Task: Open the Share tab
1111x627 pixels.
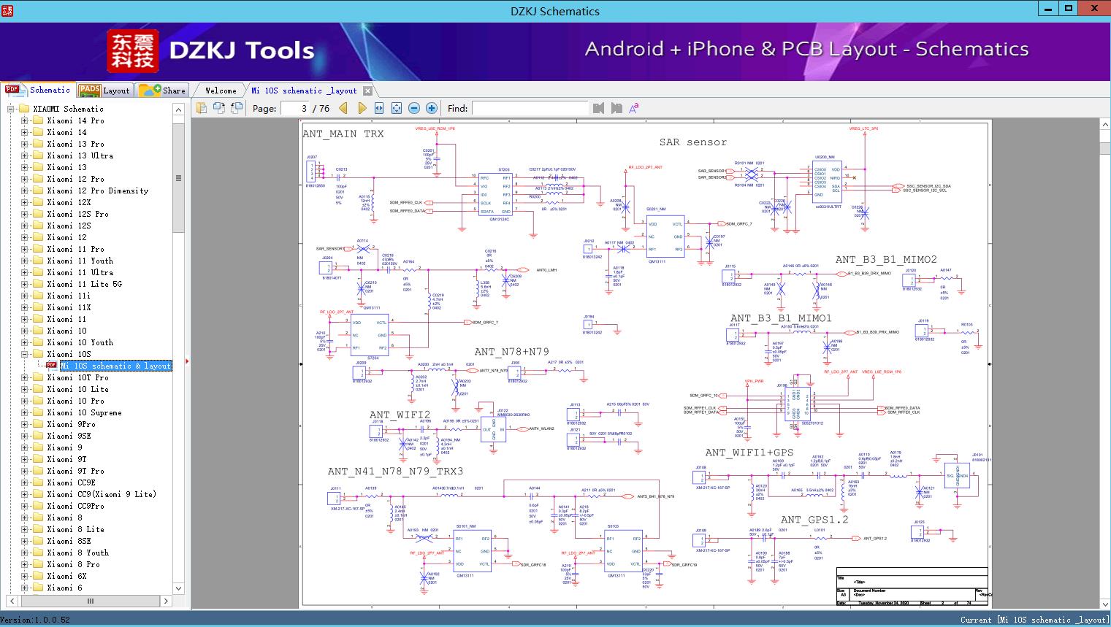Action: point(164,90)
